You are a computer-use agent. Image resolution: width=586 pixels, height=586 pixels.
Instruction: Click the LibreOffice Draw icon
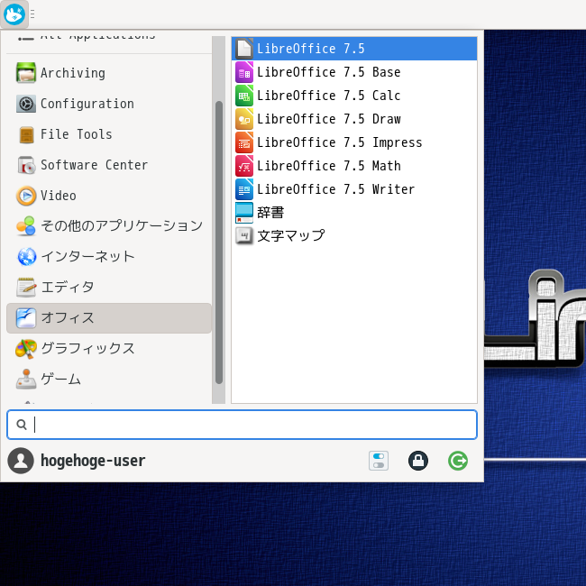244,119
